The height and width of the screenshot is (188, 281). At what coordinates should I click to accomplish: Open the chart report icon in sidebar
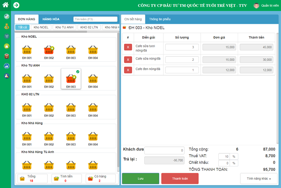(6, 66)
